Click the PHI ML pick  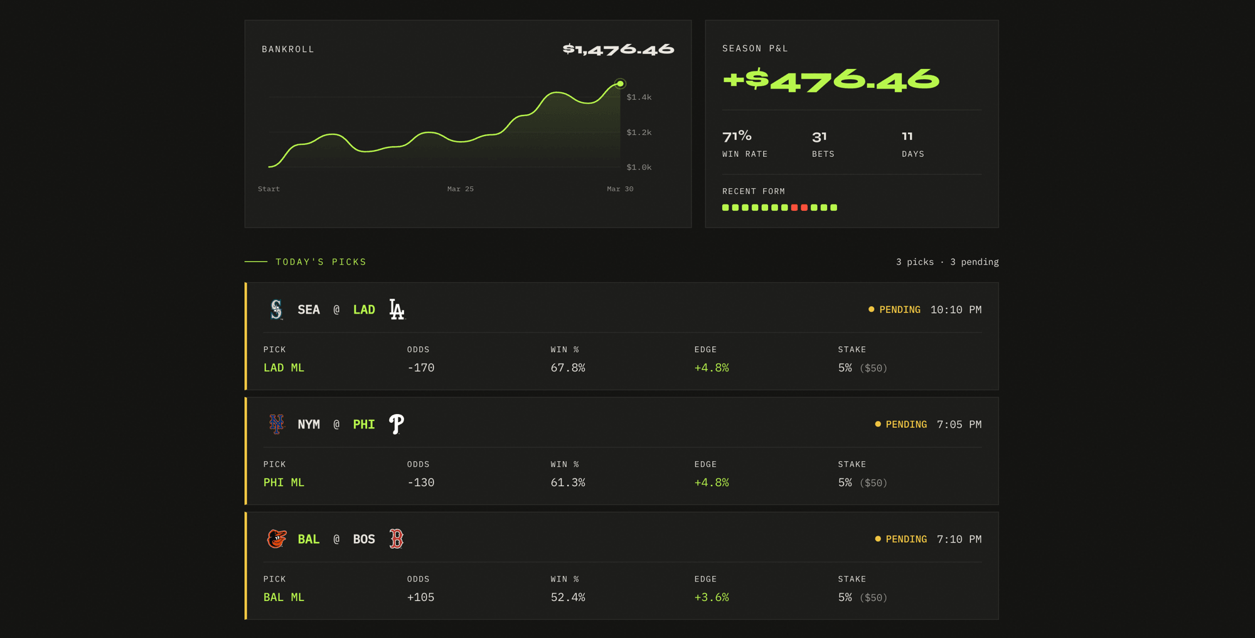pos(284,482)
